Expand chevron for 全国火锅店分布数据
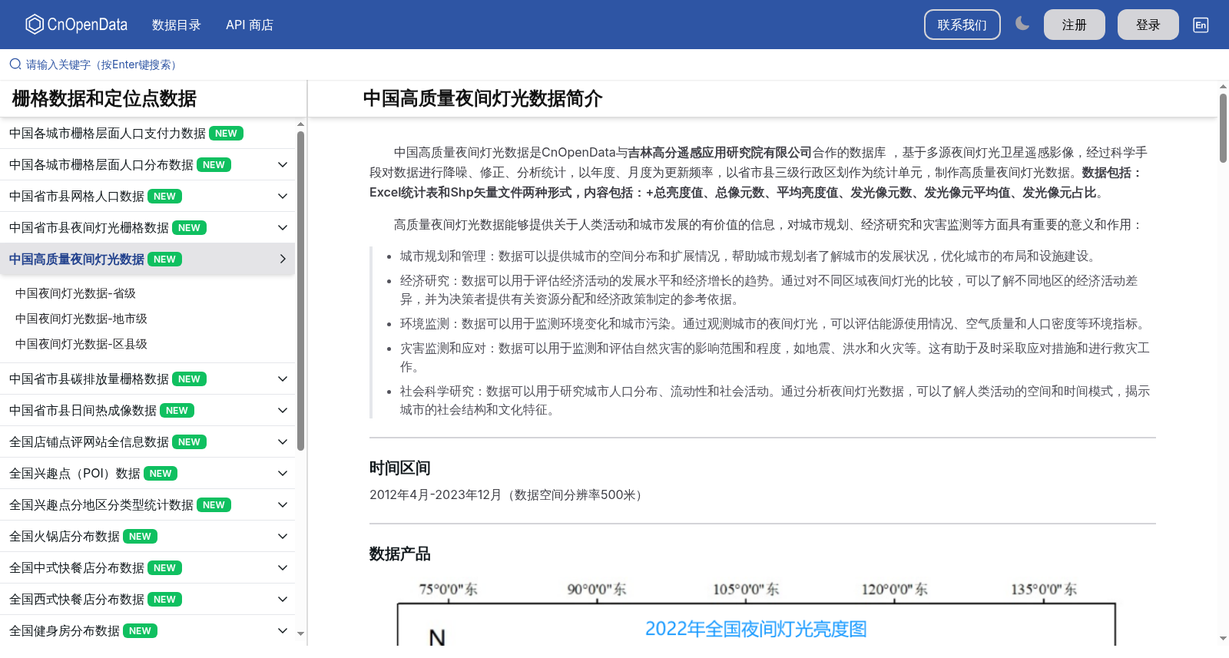The image size is (1229, 658). coord(283,537)
